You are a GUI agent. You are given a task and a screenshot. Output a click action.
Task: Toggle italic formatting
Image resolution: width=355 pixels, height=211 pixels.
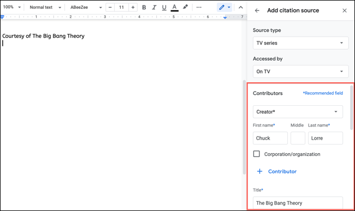[x=154, y=7]
